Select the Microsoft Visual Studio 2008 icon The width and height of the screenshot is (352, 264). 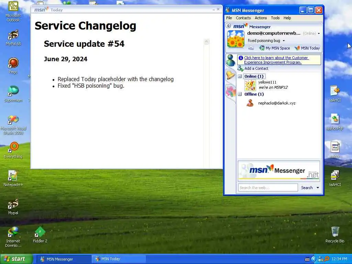tap(13, 125)
